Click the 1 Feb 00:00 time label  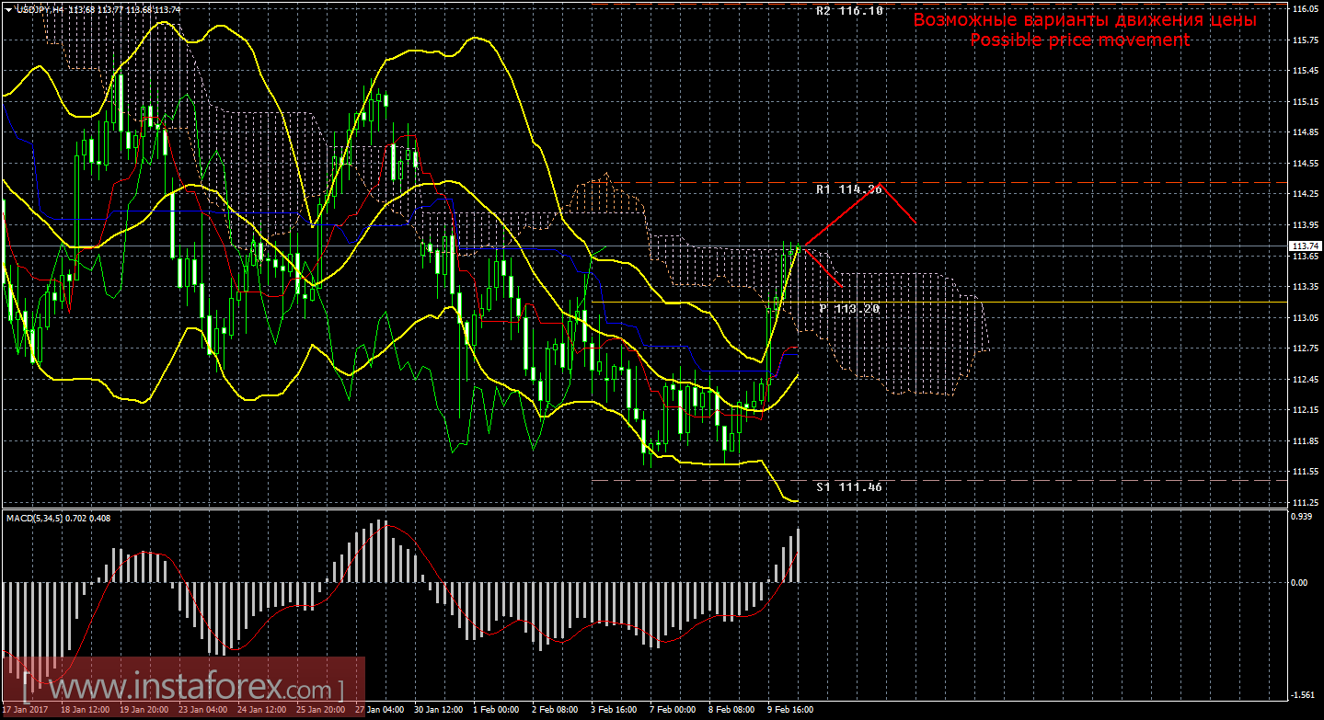tap(497, 711)
